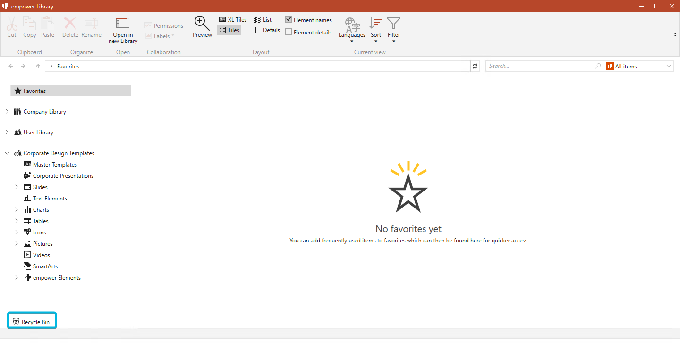Image resolution: width=680 pixels, height=358 pixels.
Task: Select Charts in the tree
Action: coord(41,210)
